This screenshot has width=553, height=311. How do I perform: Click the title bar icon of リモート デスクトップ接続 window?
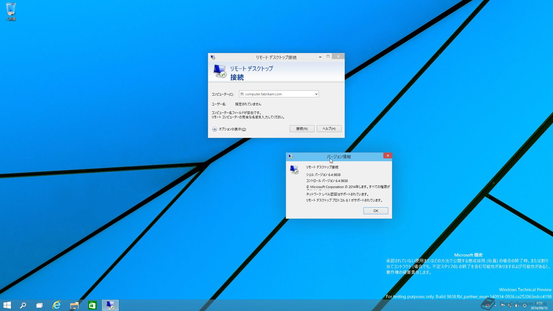213,57
